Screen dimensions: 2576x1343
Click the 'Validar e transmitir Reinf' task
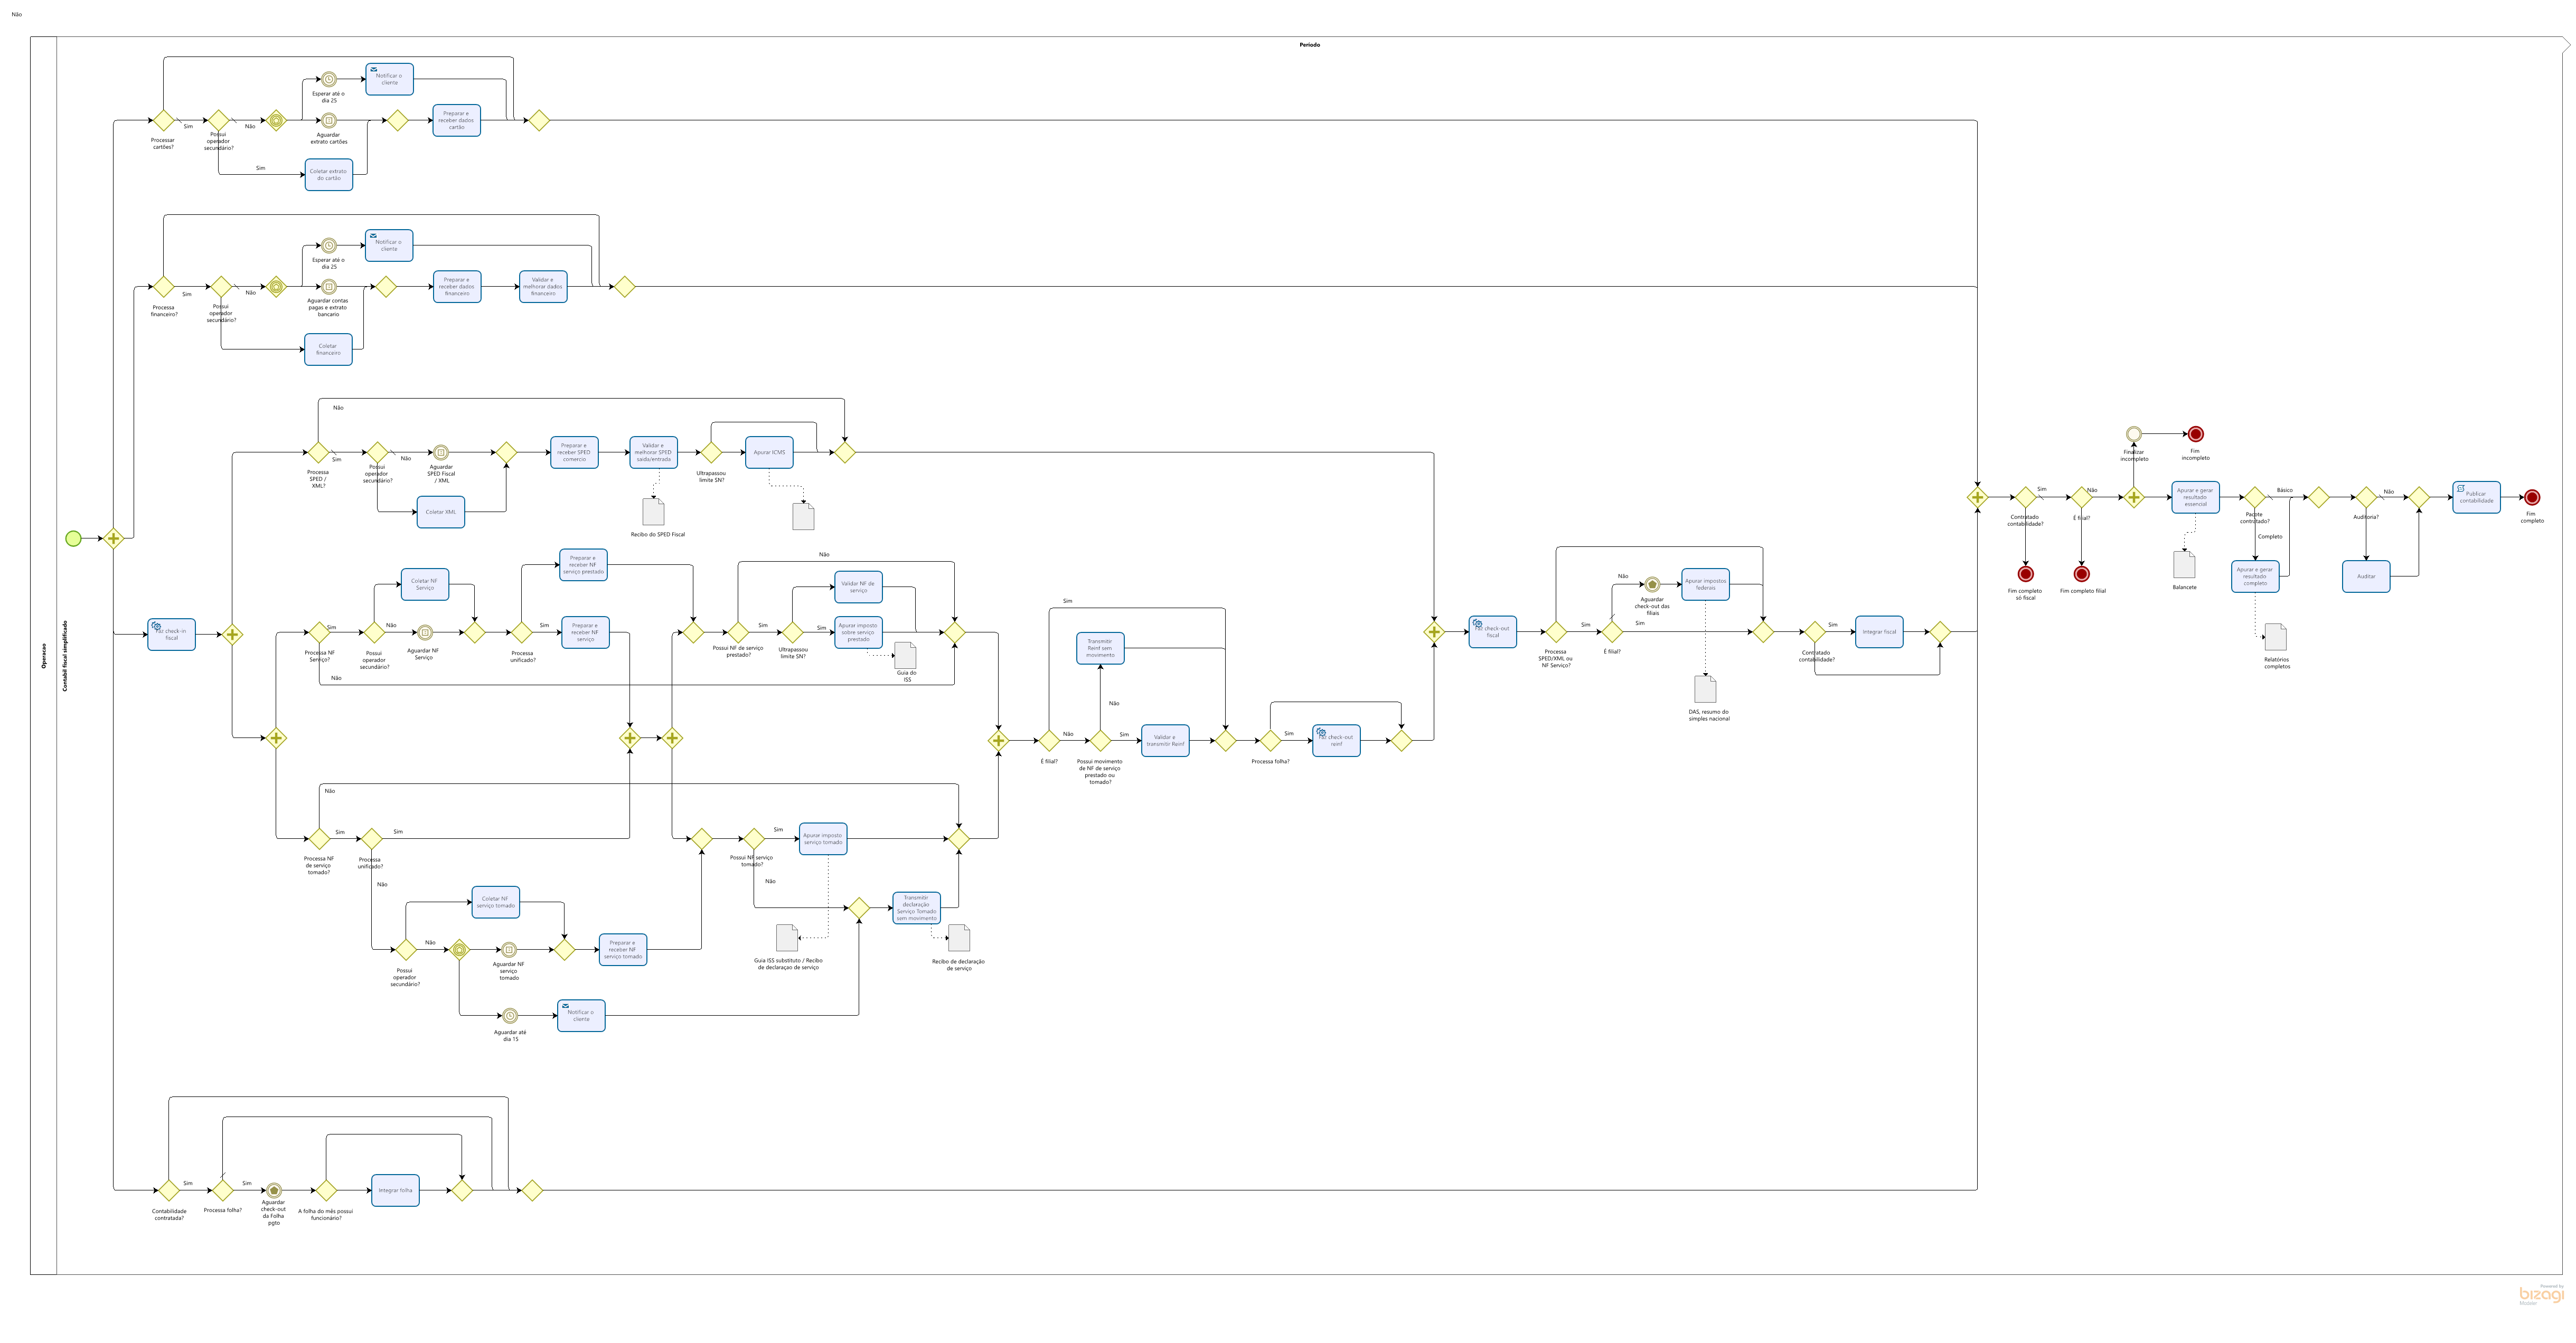click(x=1165, y=741)
